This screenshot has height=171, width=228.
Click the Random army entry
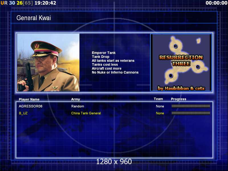point(78,106)
